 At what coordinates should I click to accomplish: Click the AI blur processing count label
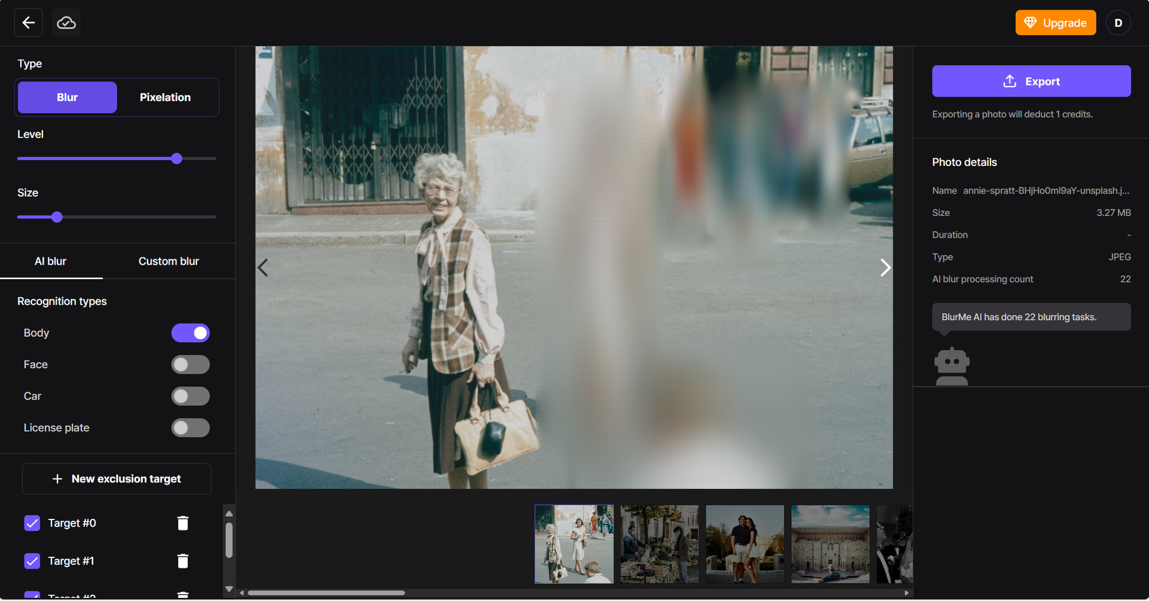point(982,279)
